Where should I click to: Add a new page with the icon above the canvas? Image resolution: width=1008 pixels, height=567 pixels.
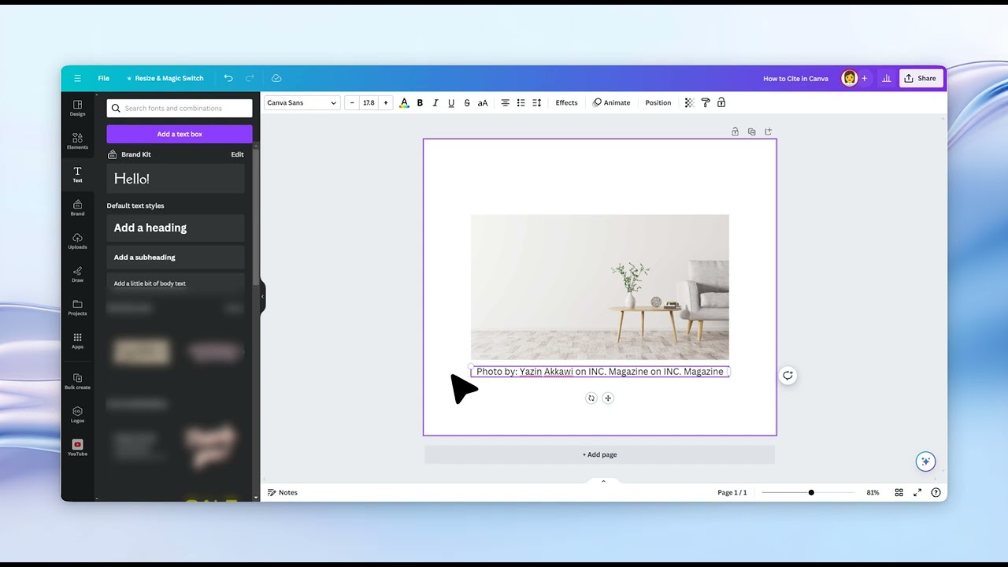[x=769, y=132]
